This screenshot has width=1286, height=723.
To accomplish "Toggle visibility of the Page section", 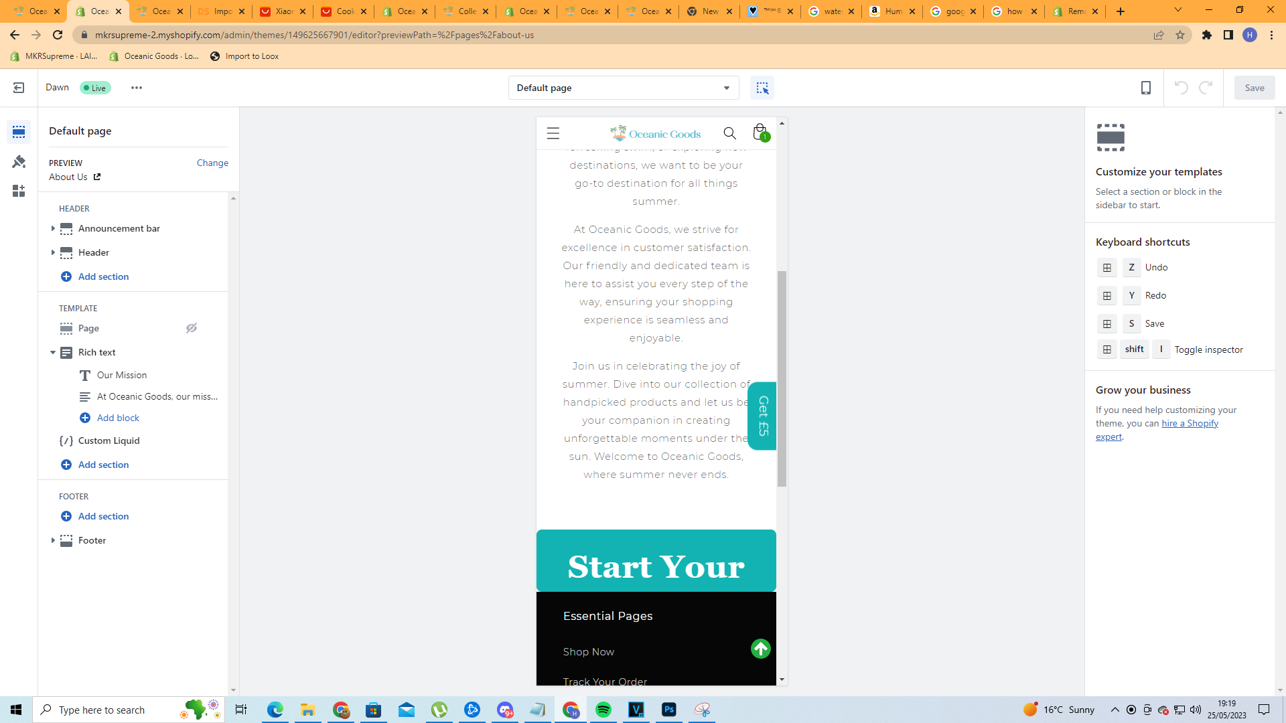I will 192,328.
